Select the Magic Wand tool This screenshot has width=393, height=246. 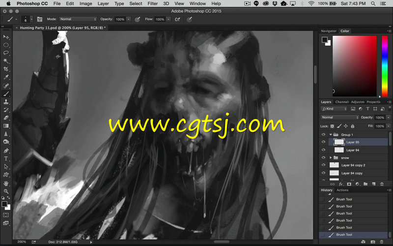pos(6,61)
